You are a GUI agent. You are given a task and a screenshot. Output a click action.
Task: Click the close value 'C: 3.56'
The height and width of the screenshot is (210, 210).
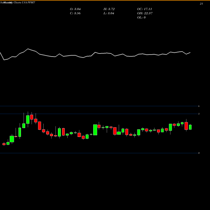click(75, 13)
